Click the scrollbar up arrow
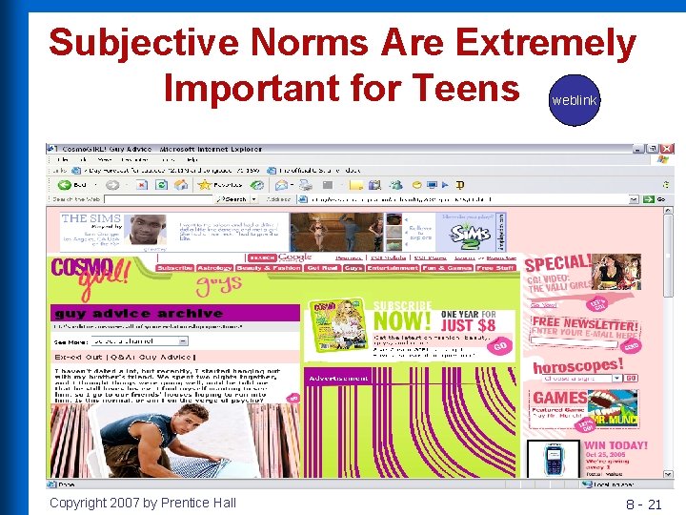This screenshot has height=515, width=686. [668, 211]
